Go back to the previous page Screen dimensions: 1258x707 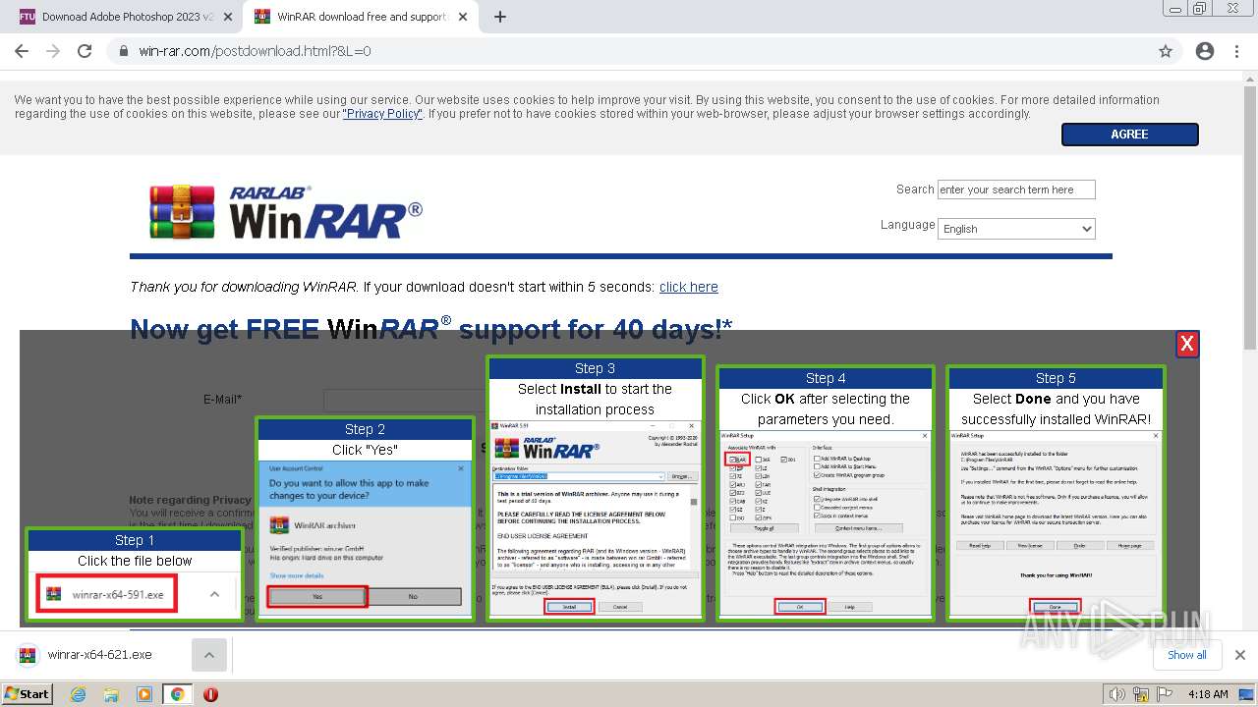pyautogui.click(x=22, y=51)
